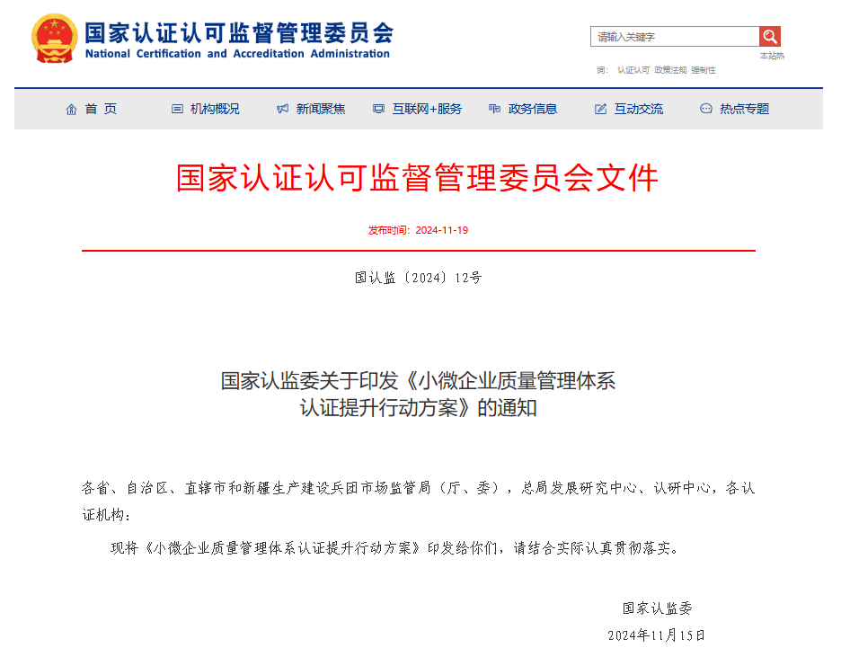Viewport: 841px width, 648px height.
Task: Click the megaphone icon beside 新闻聚焦
Action: click(x=283, y=109)
